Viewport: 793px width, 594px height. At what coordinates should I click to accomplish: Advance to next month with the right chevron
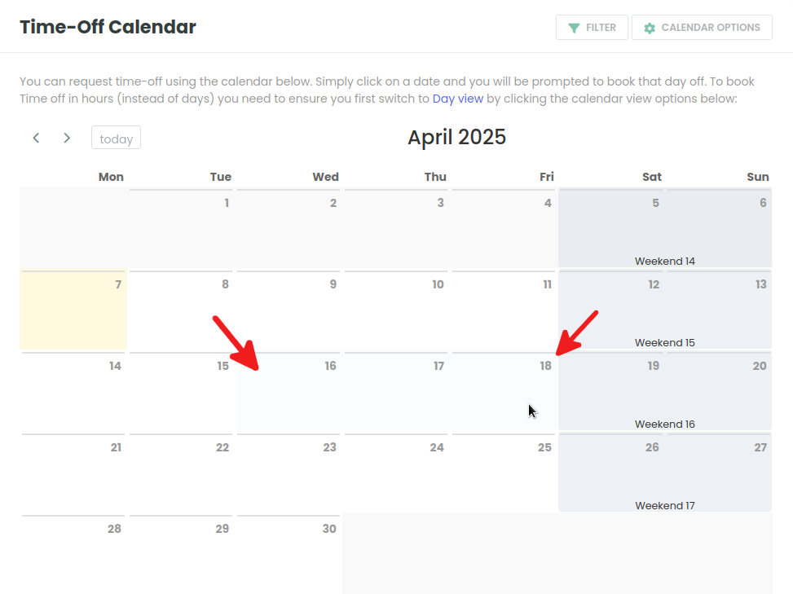coord(67,138)
